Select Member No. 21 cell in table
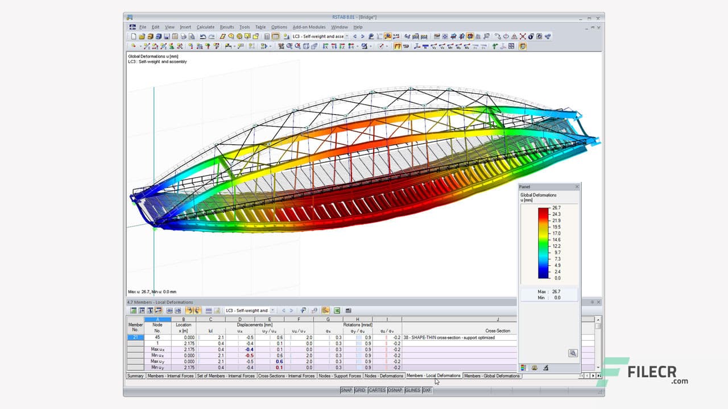Viewport: 728px width, 409px height. click(135, 337)
